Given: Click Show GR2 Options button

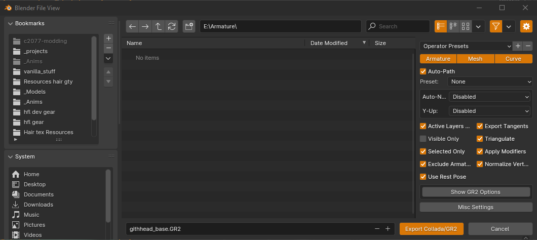Looking at the screenshot, I should point(476,192).
